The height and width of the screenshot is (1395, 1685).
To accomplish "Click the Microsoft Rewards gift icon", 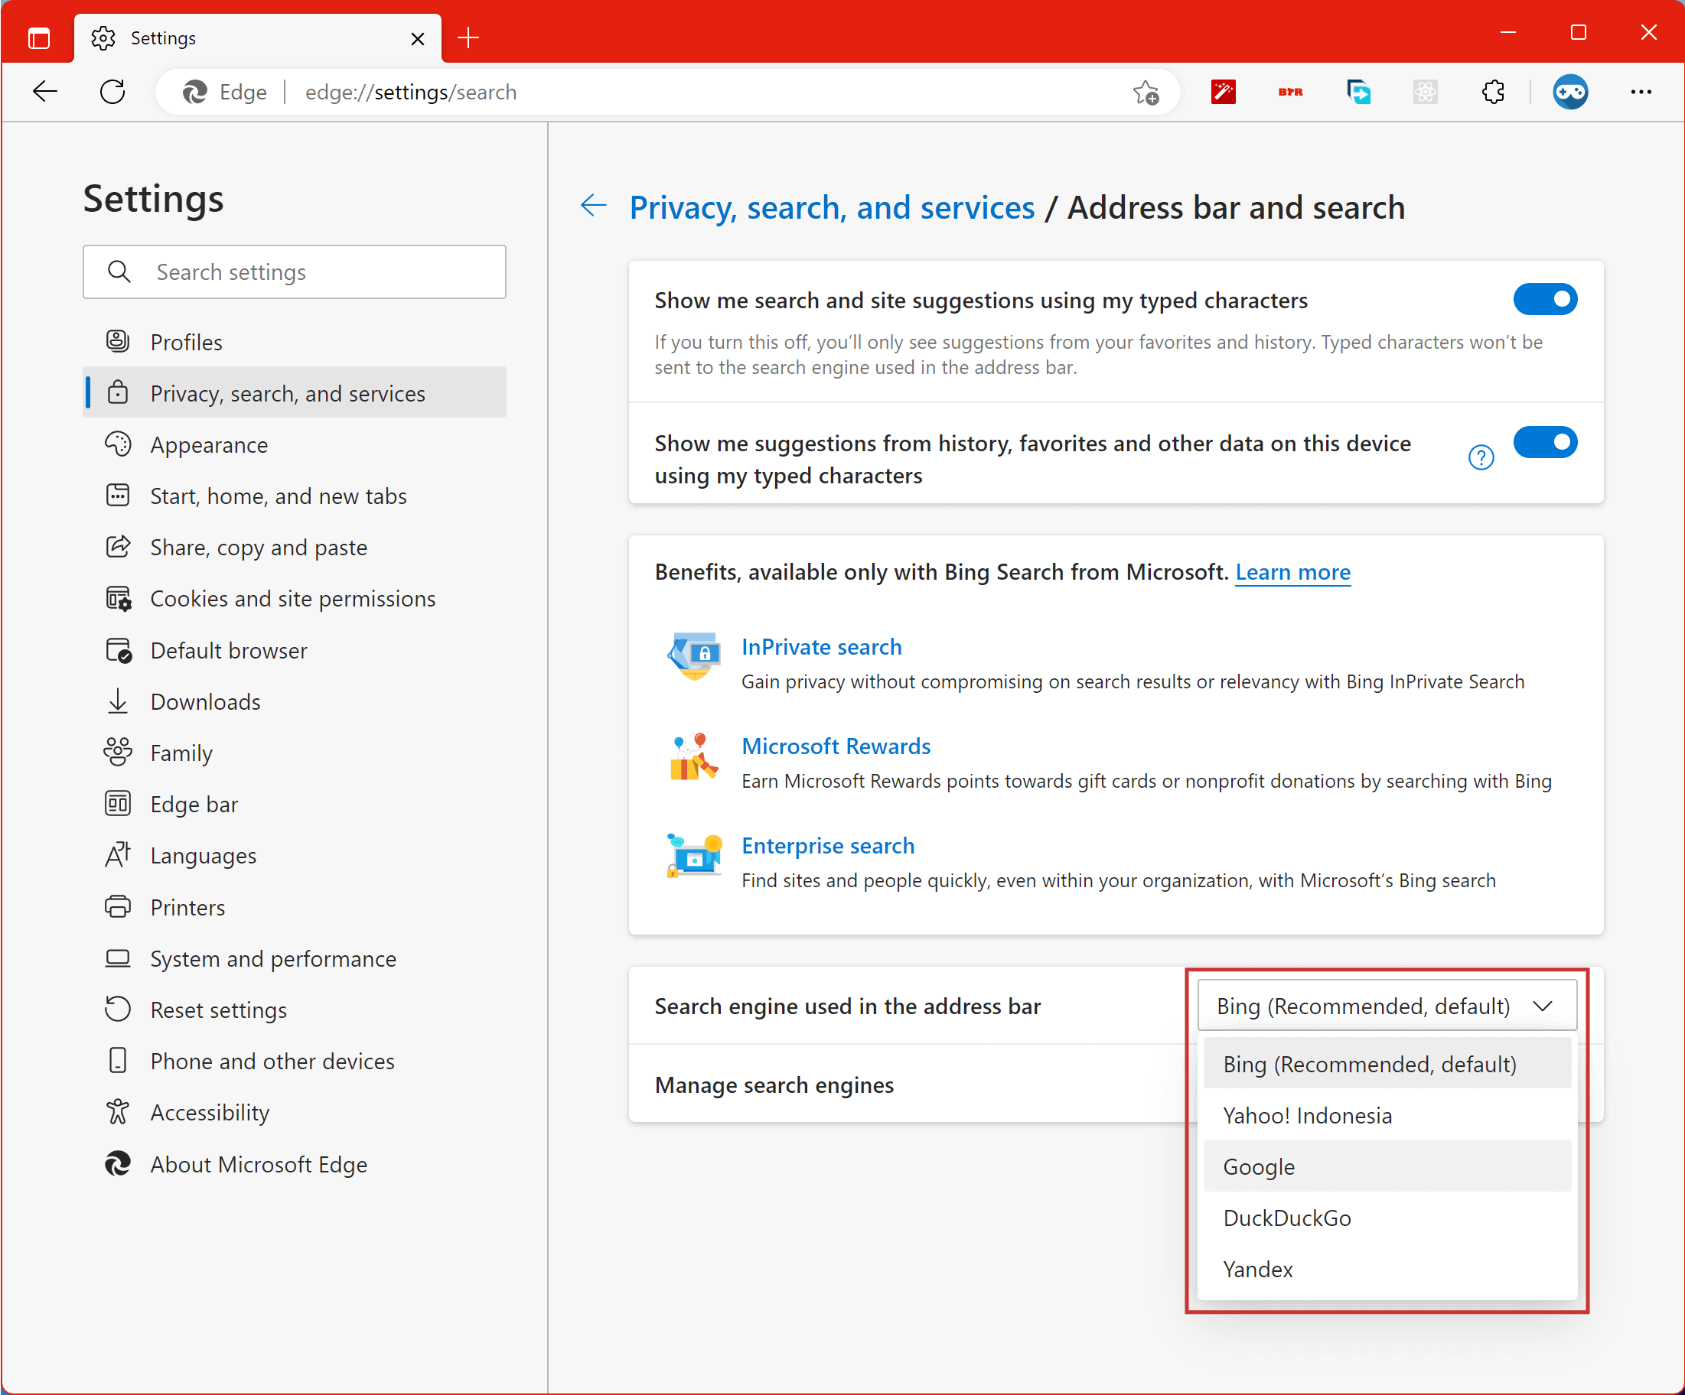I will [694, 757].
